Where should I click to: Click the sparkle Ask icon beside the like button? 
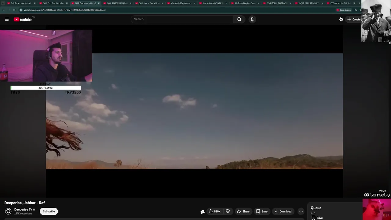tap(202, 211)
